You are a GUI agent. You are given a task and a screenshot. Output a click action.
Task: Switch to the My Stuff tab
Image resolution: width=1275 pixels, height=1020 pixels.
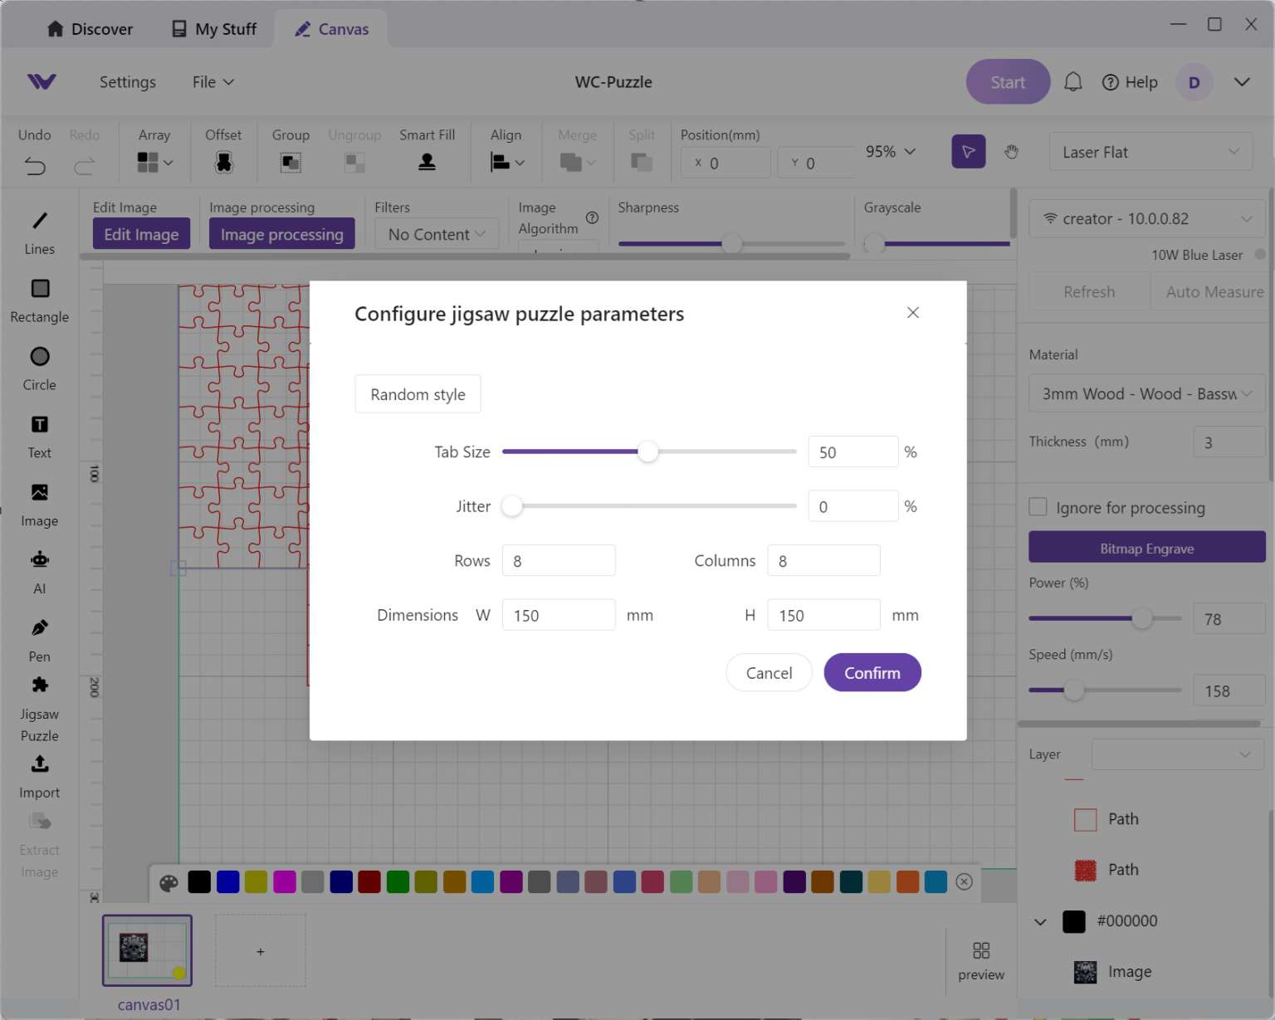coord(214,29)
